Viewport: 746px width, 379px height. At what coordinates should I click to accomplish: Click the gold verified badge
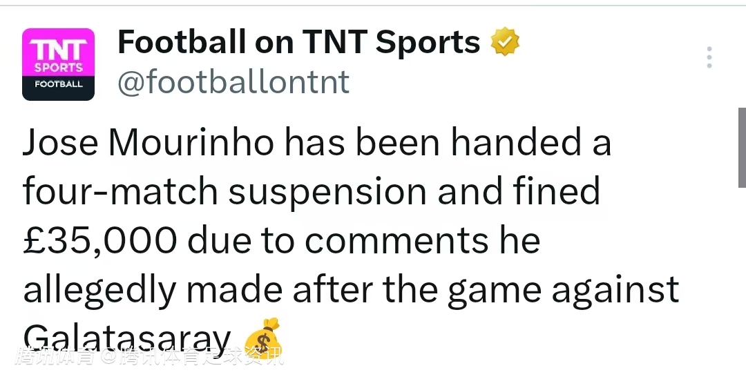click(x=505, y=43)
